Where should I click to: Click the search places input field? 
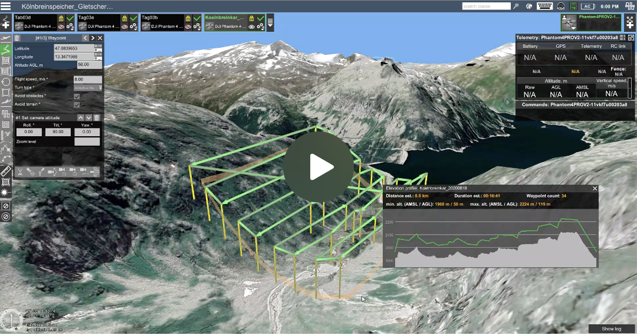[x=486, y=6]
